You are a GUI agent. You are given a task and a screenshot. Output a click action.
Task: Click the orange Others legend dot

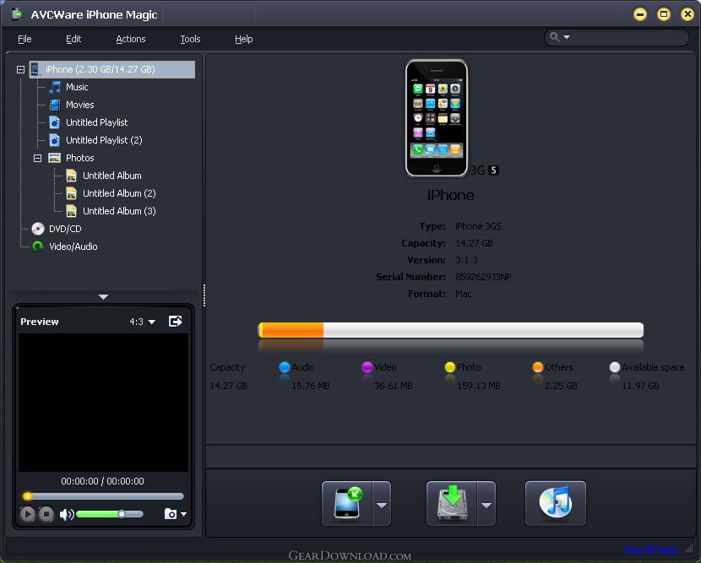pos(538,367)
